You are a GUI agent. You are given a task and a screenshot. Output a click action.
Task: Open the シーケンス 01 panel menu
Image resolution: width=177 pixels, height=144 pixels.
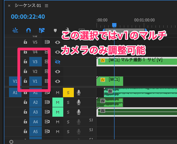(46, 6)
